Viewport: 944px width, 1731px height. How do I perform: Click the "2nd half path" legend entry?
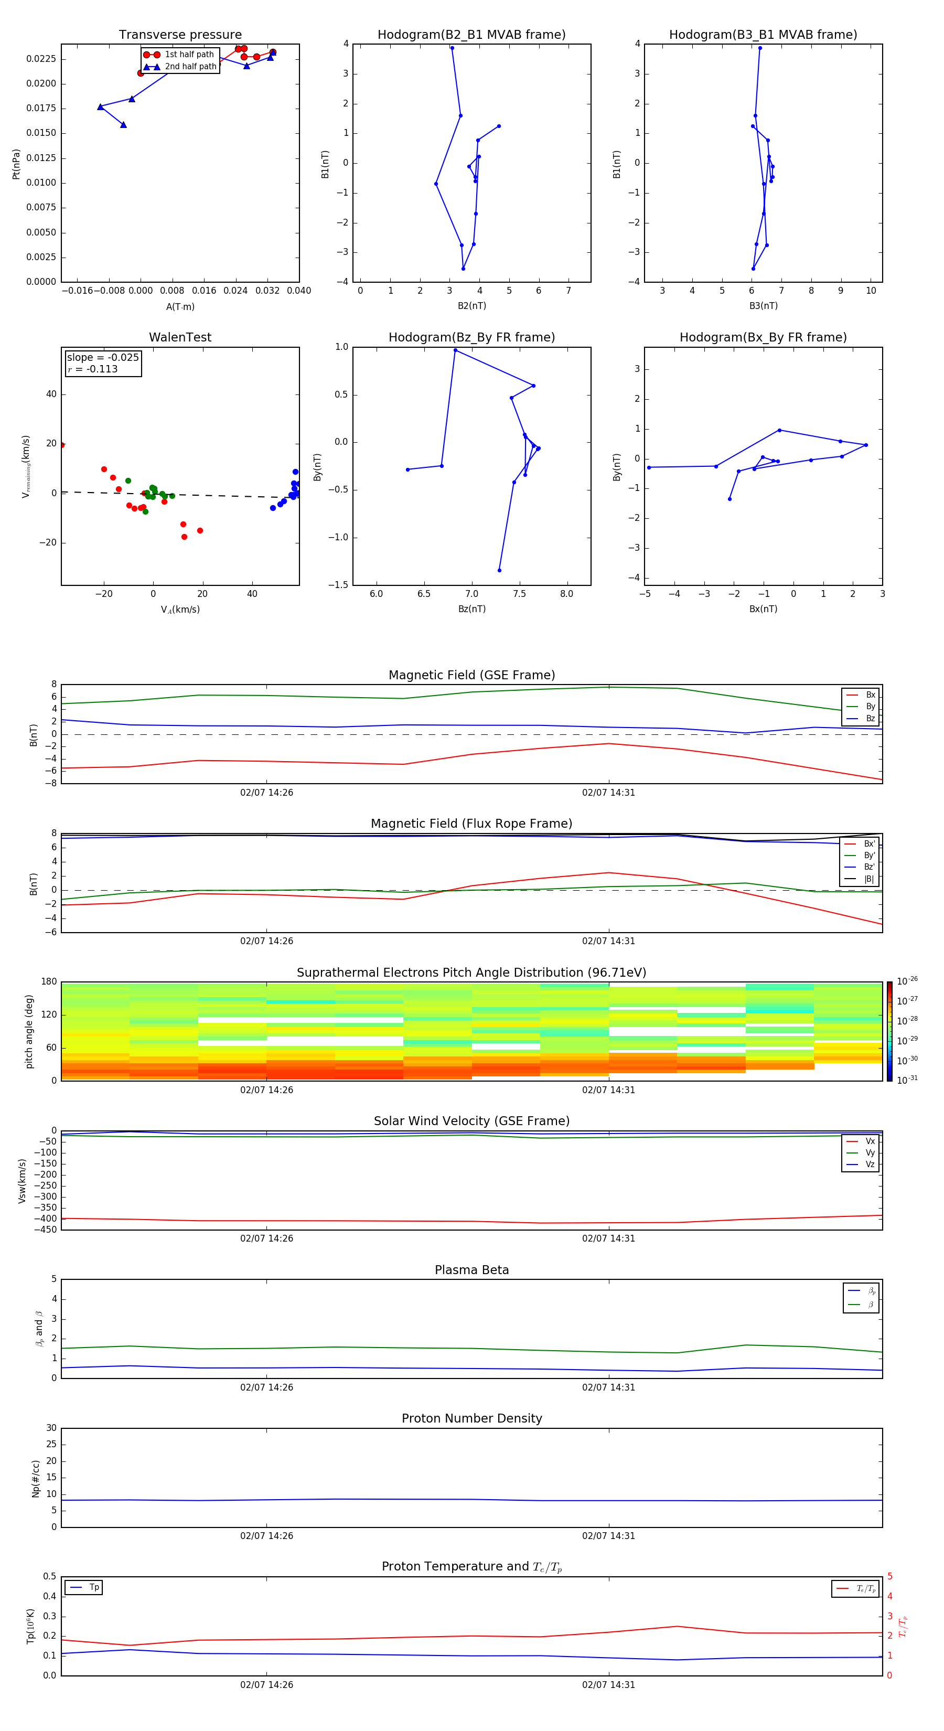179,67
